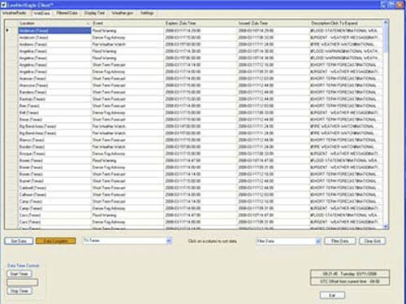
Task: Switch to the Display Text tab
Action: 94,13
